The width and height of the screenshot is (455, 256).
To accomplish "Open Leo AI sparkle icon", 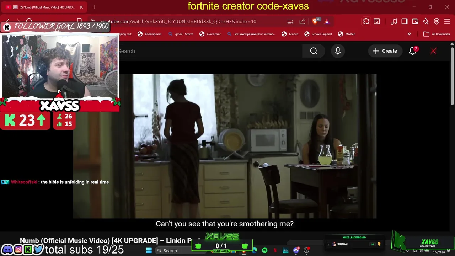I will tap(426, 22).
